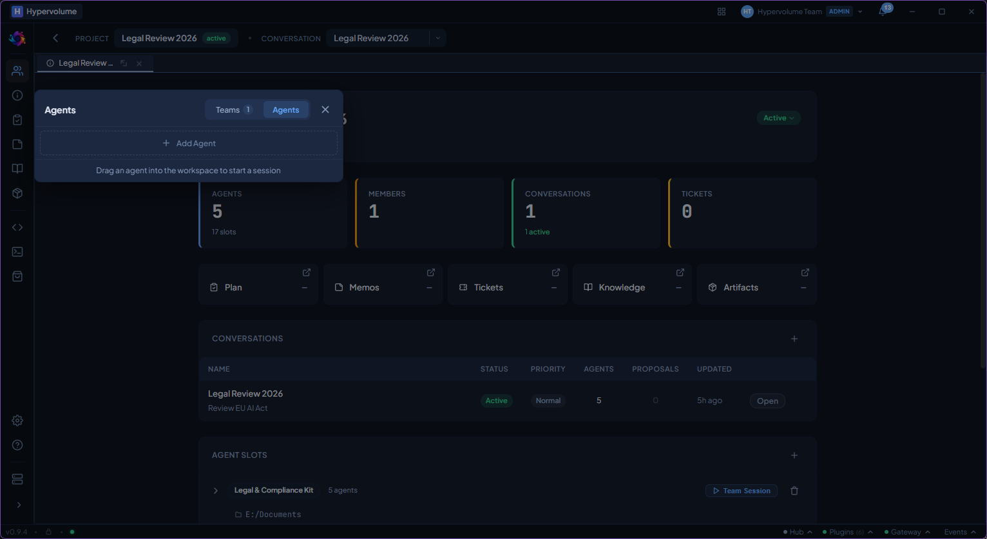Click the Add Agent button
Screen dimensions: 987x539
[189, 143]
